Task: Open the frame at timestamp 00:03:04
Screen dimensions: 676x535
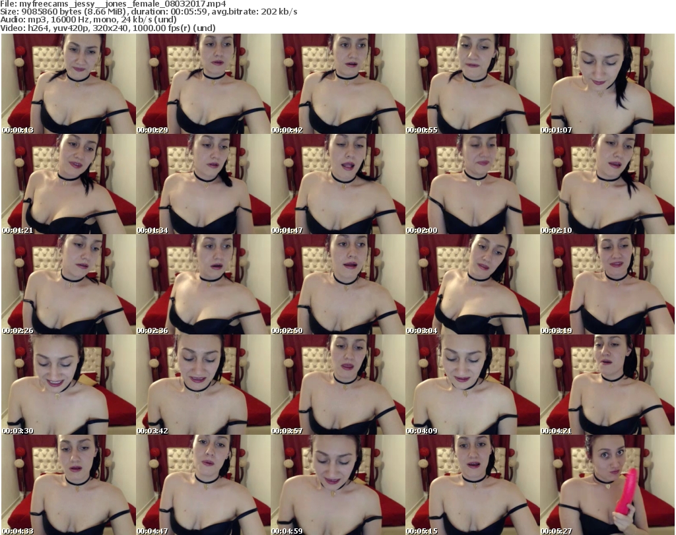Action: pos(473,285)
